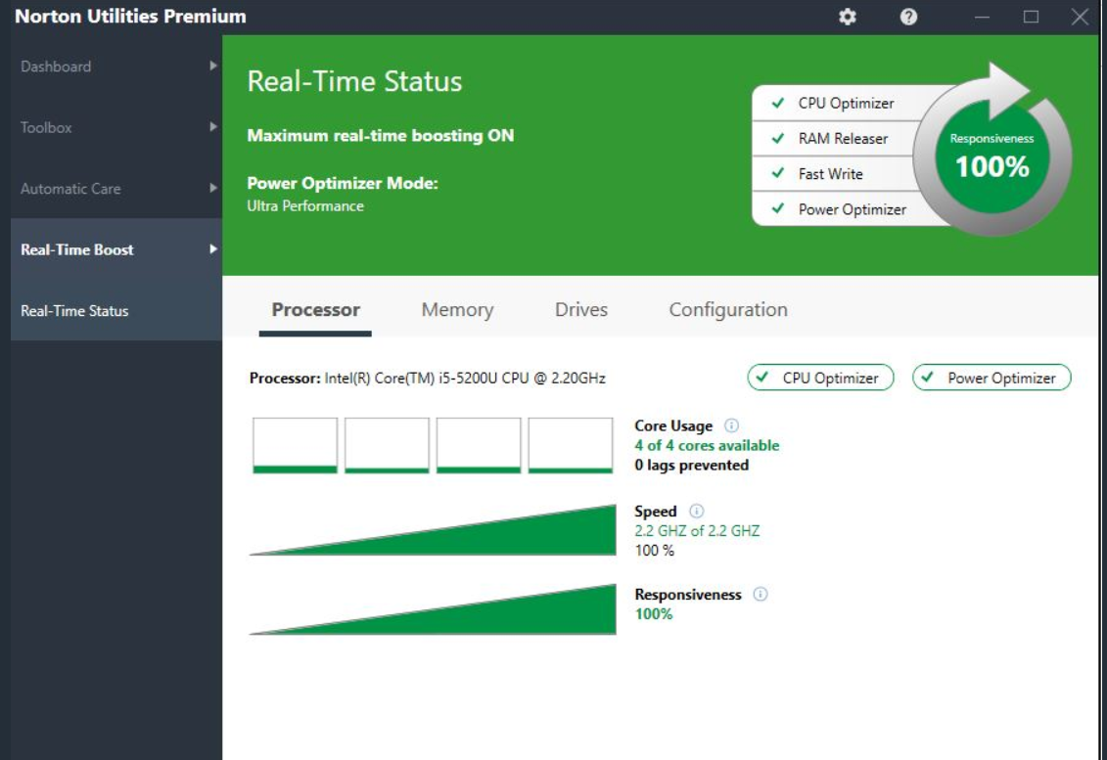This screenshot has height=760, width=1107.
Task: Maximize the Norton Utilities window
Action: (1031, 17)
